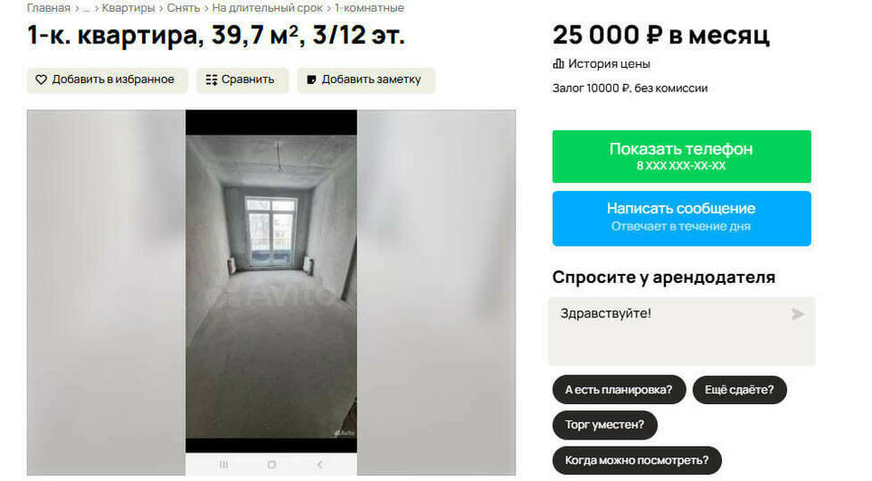Screen dimensions: 872x481
Task: Select На длительный срок breadcrumb
Action: tap(267, 8)
